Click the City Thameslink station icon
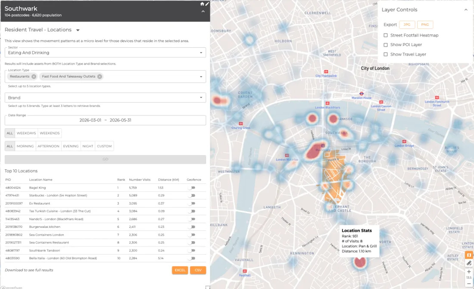Image resolution: width=474 pixels, height=289 pixels. tap(326, 71)
